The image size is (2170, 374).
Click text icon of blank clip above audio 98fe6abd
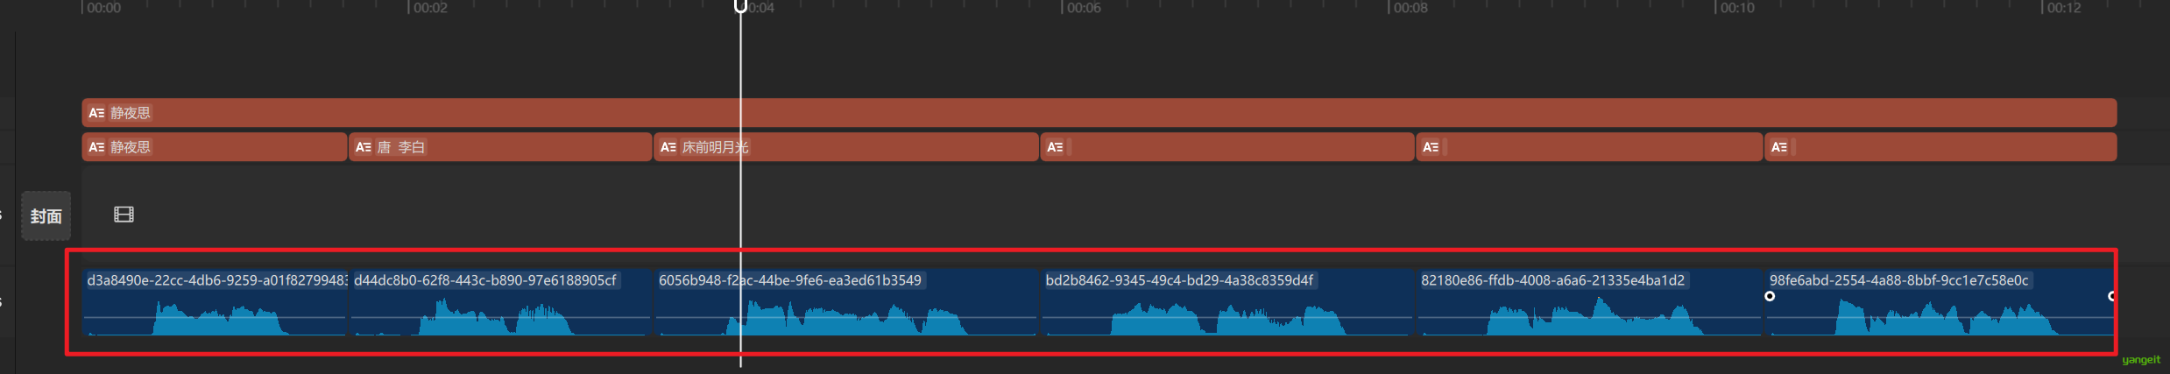click(x=1778, y=147)
